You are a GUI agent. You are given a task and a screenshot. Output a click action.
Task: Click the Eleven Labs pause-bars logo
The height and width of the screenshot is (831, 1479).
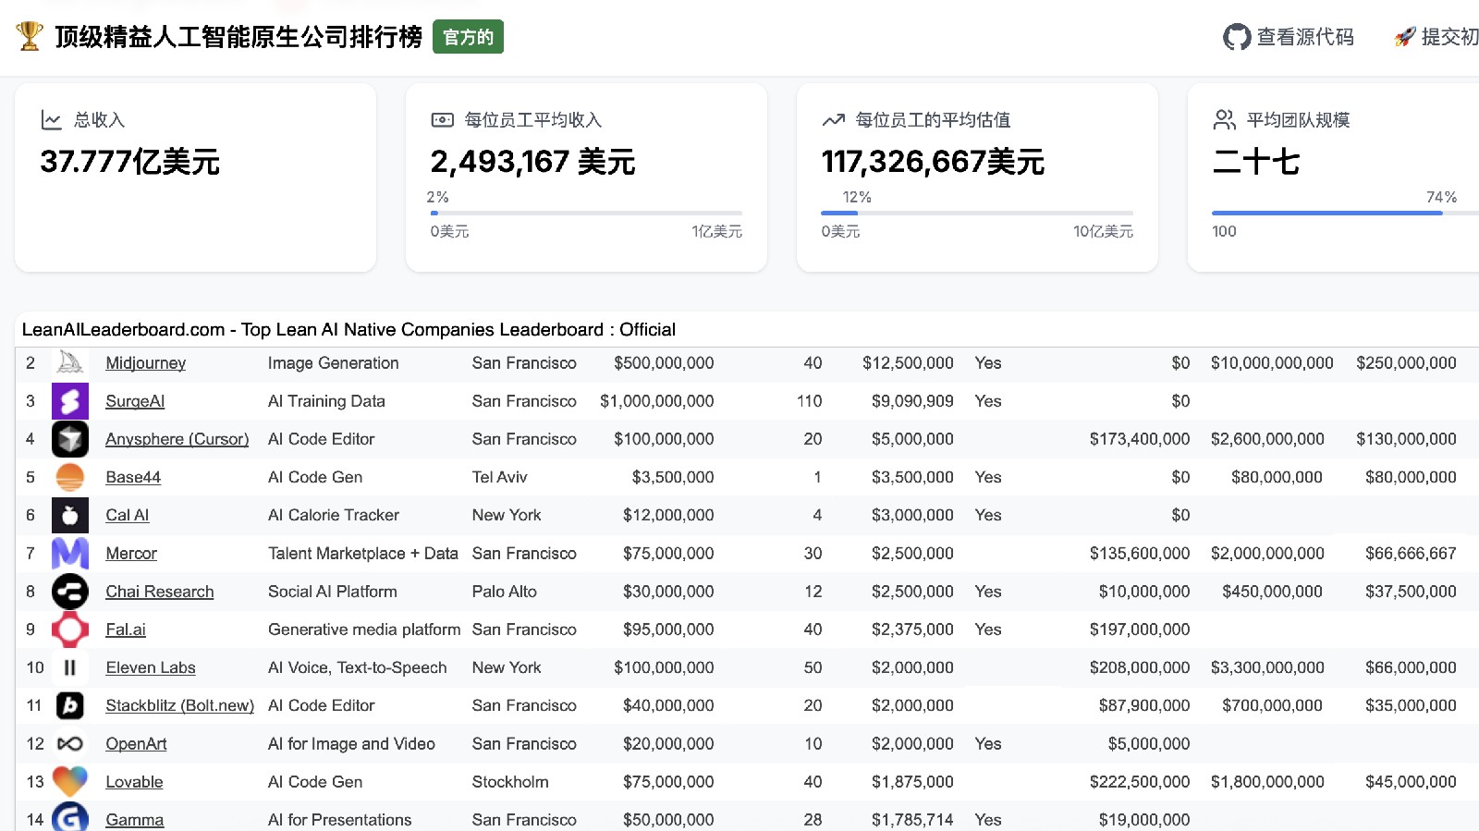coord(69,667)
